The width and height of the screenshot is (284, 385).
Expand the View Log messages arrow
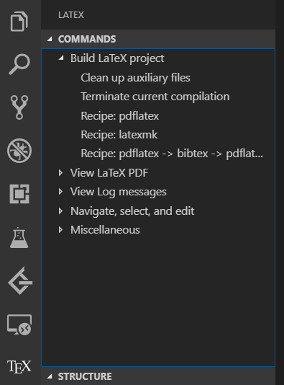click(x=60, y=192)
